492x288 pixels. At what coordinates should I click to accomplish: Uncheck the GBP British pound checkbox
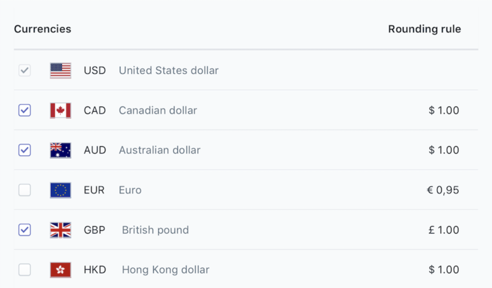pyautogui.click(x=25, y=230)
